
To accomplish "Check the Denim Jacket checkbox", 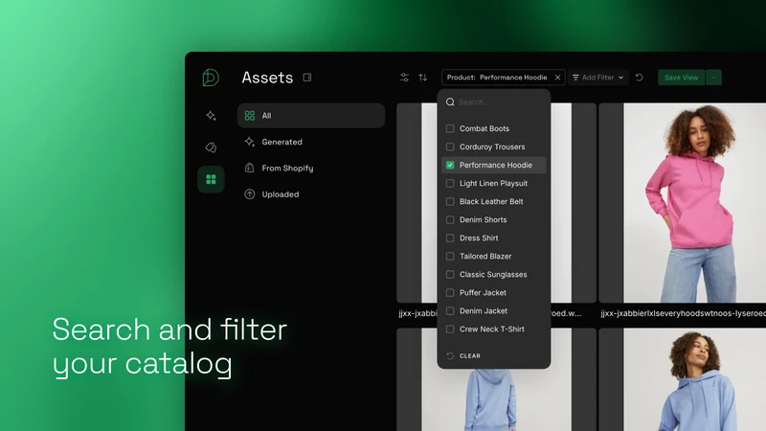I will point(450,310).
